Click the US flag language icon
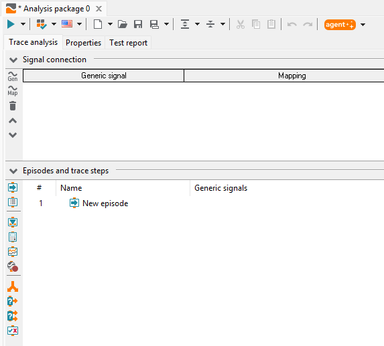384x346 pixels. (x=67, y=24)
